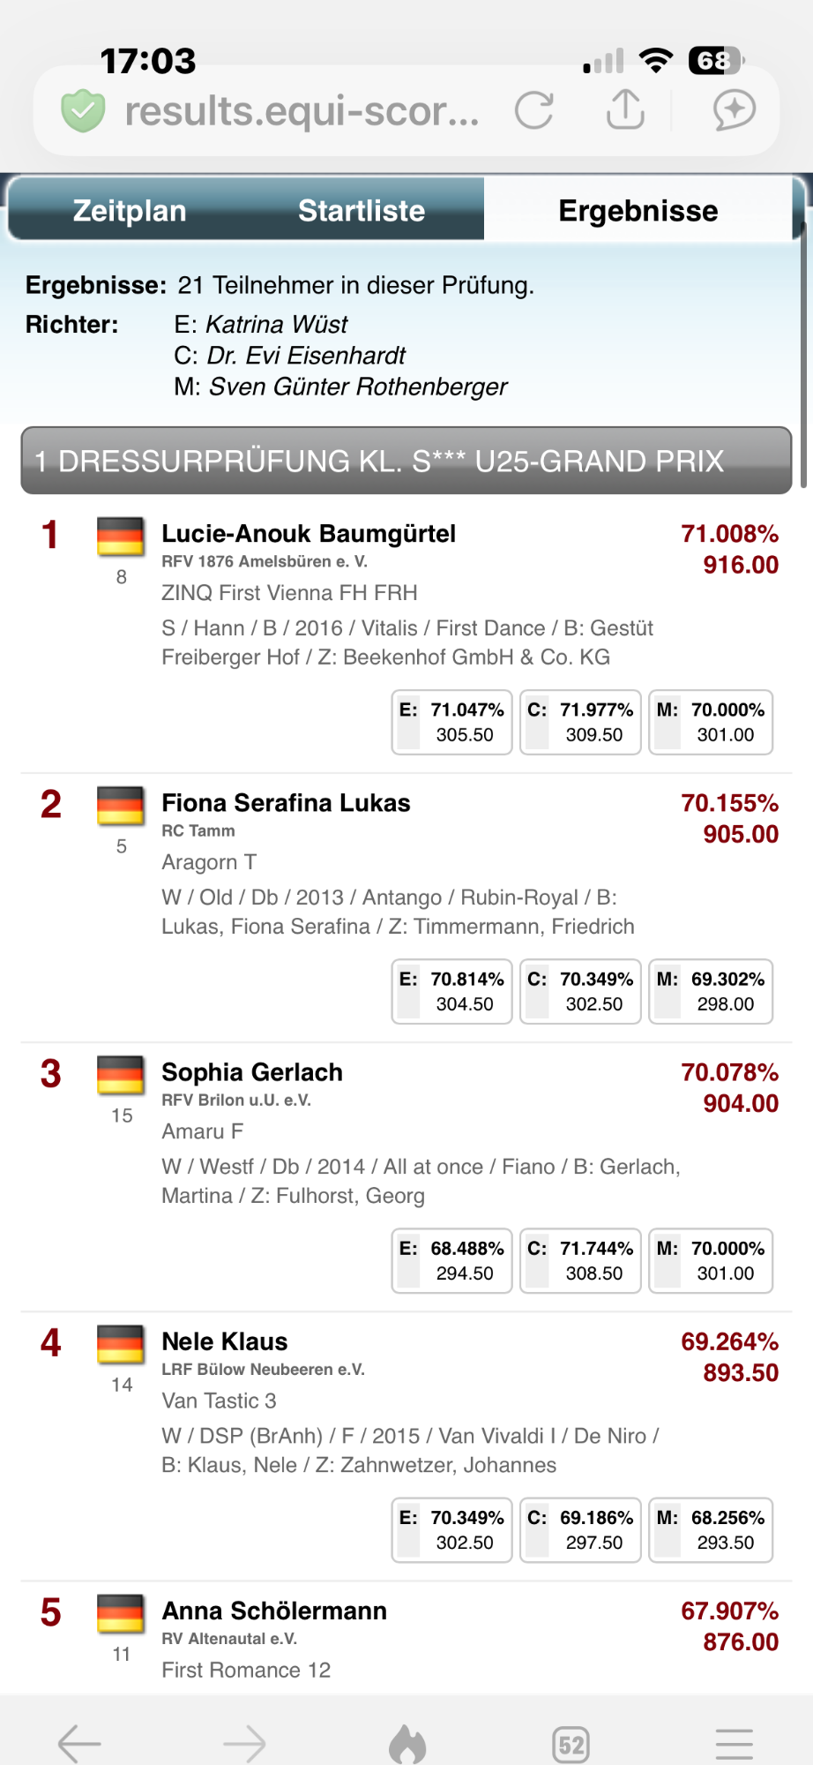Open judge E score 71.047% box
Image resolution: width=813 pixels, height=1765 pixels.
pos(451,722)
